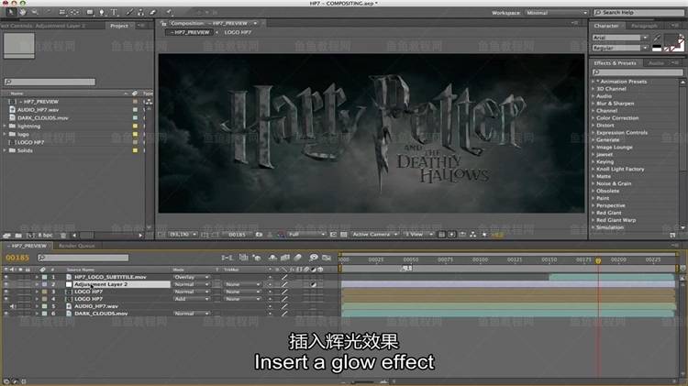The image size is (688, 386).
Task: Open blend mode dropdown showing Add
Action: pyautogui.click(x=191, y=299)
